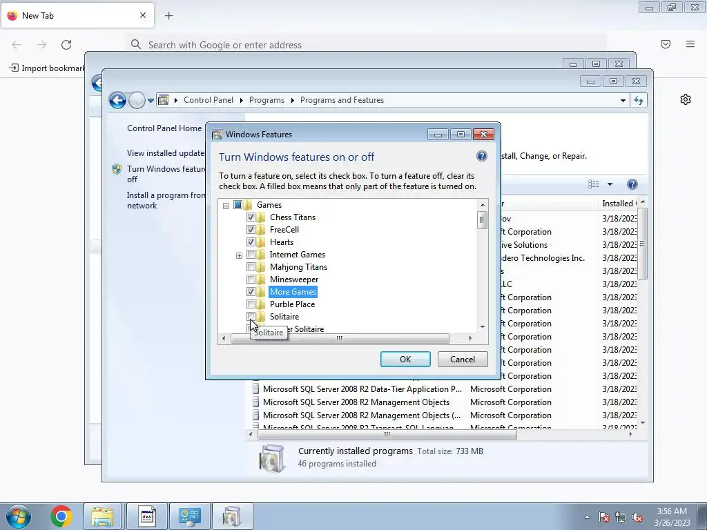Open a new Firefox tab
Viewport: 707px width, 530px height.
click(x=168, y=16)
